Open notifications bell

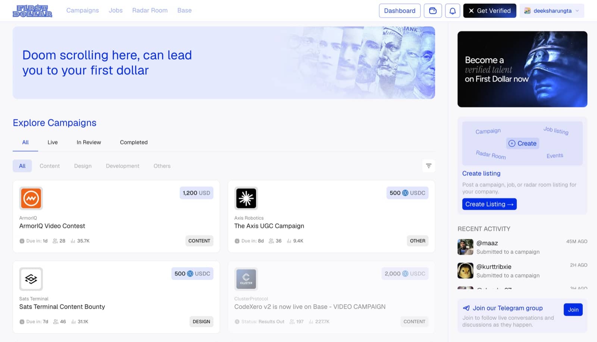pos(453,11)
